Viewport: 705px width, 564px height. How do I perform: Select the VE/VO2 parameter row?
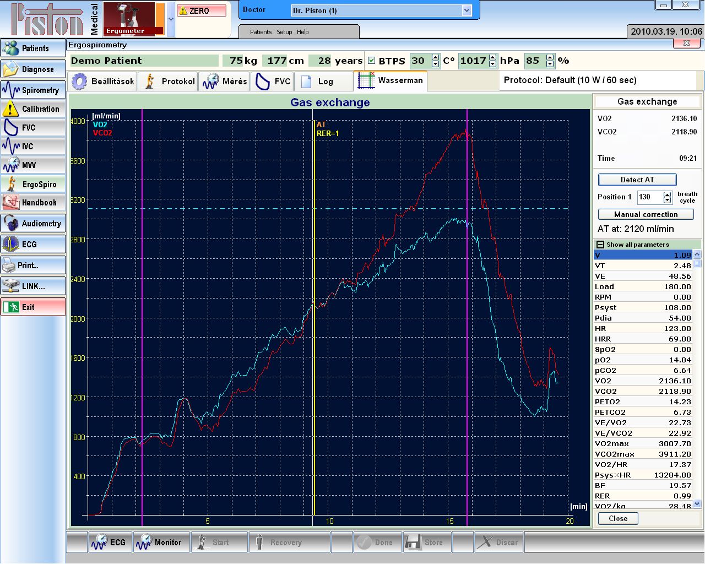[x=643, y=422]
